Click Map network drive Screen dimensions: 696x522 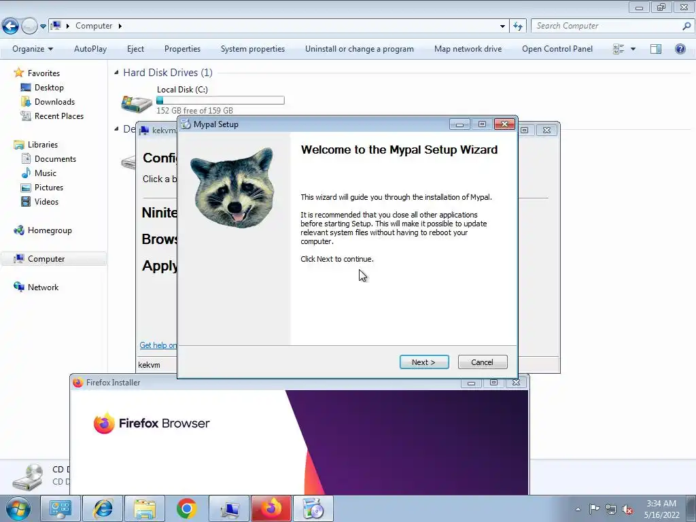[468, 49]
